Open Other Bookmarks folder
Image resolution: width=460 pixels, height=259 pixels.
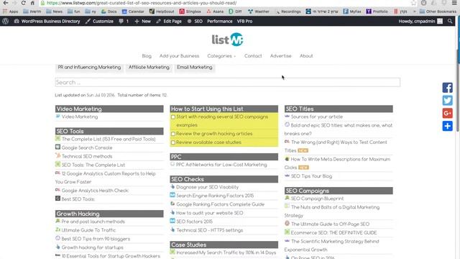438,12
